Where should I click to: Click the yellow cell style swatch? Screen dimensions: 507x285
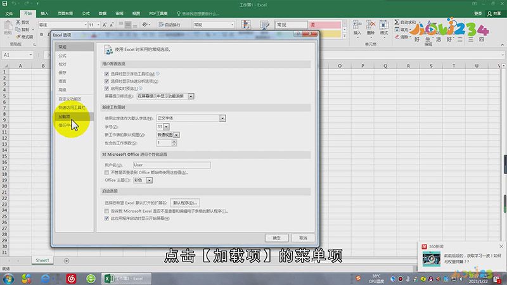(325, 34)
